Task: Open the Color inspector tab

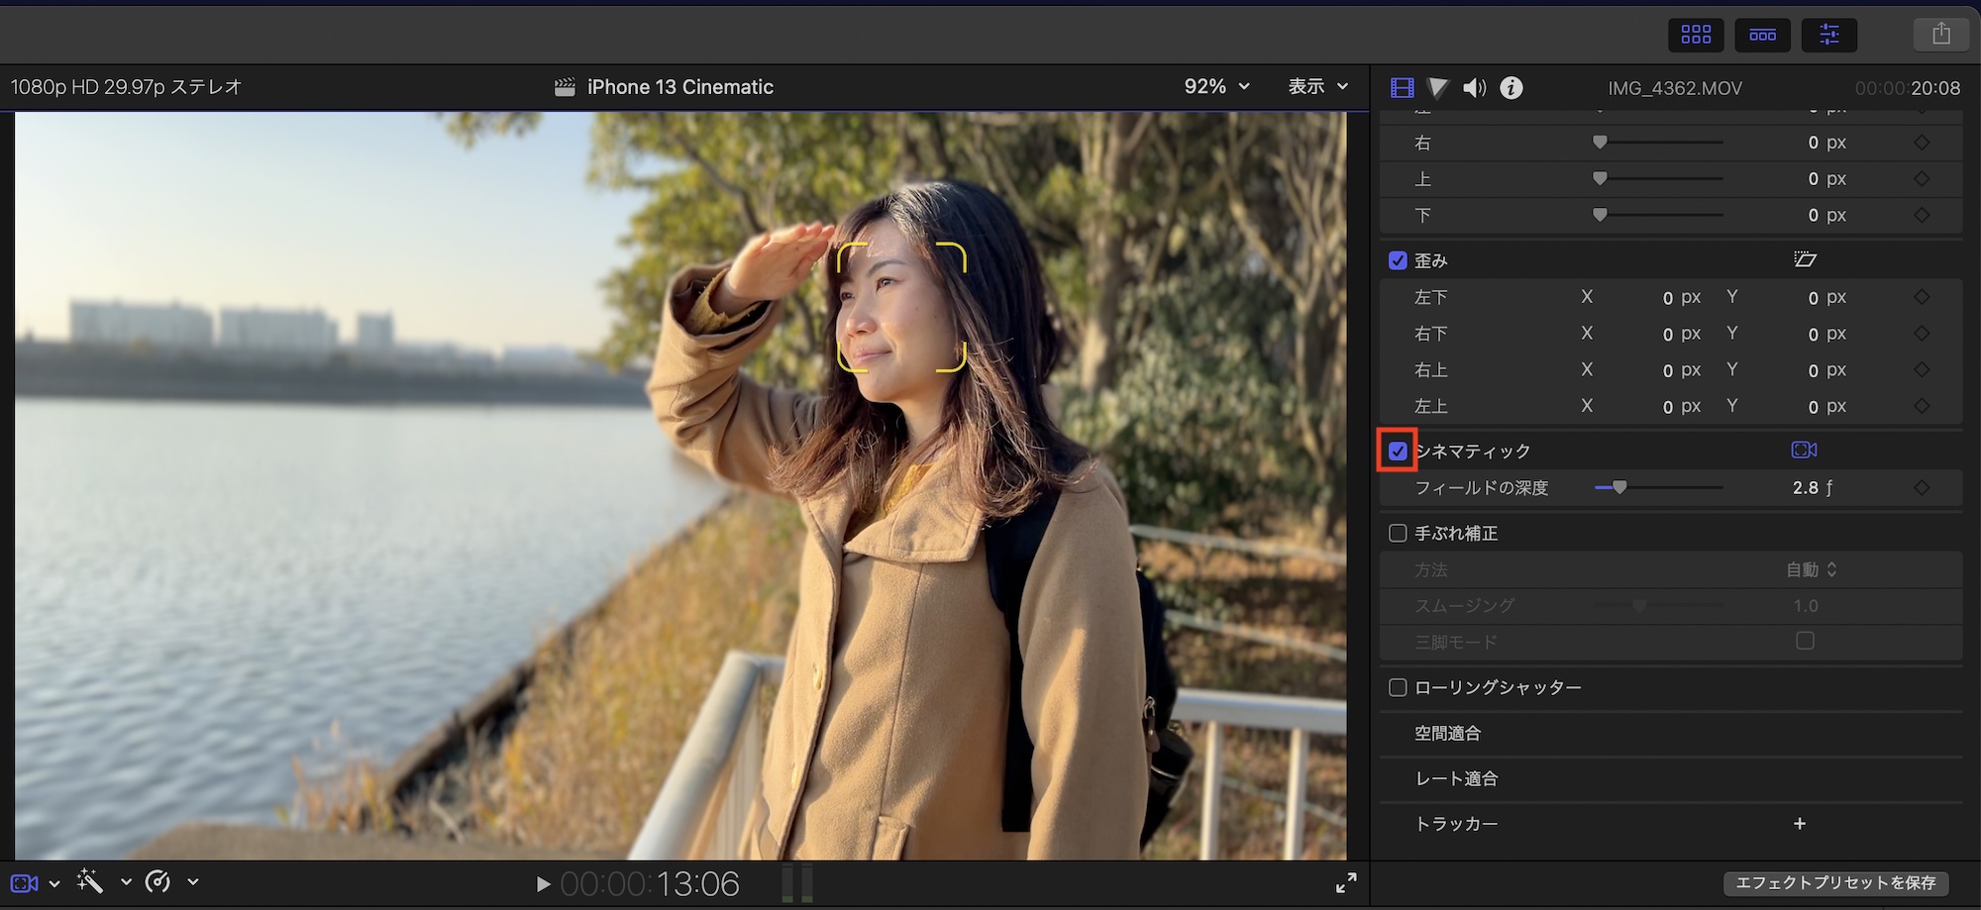Action: pyautogui.click(x=1438, y=88)
